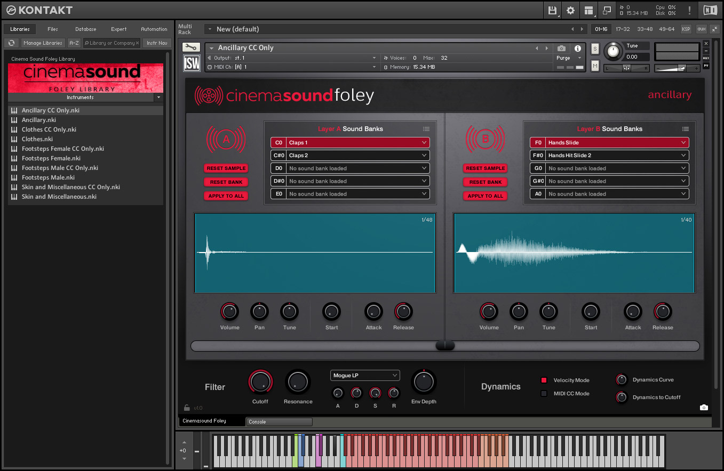Open instrument edit wrench icon
The image size is (724, 471).
(x=191, y=47)
